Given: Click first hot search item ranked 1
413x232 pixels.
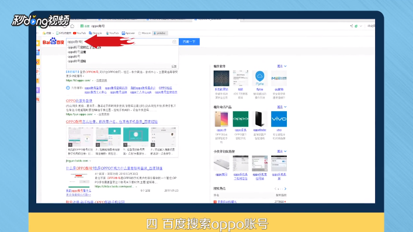Looking at the screenshot, I should point(227,202).
